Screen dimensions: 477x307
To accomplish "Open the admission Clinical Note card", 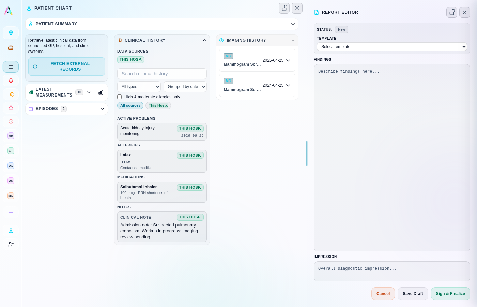I will point(162,227).
